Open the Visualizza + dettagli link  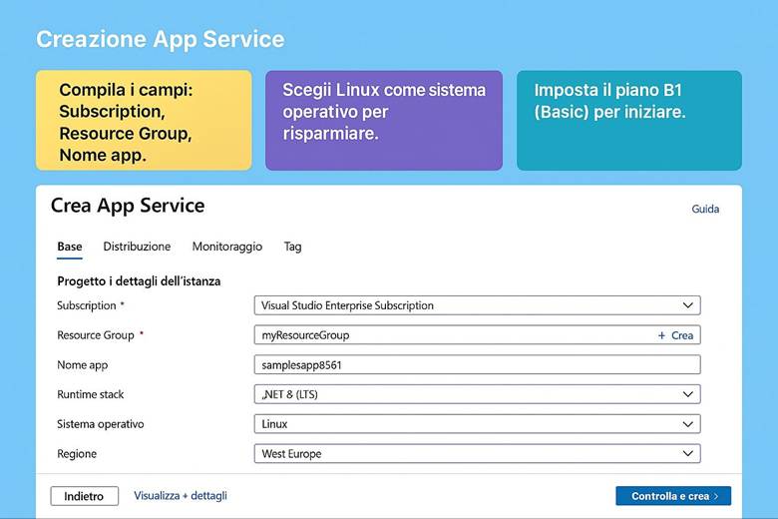click(181, 496)
